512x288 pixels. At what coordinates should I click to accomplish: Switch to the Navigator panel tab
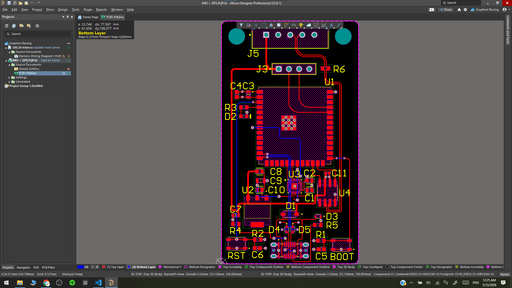23,267
